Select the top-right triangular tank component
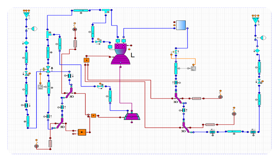Viewport: 279px width, 162px height. click(x=256, y=20)
